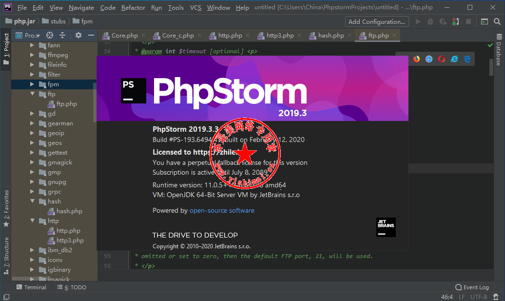Open Project panel settings gear
505x301 pixels.
[x=78, y=36]
